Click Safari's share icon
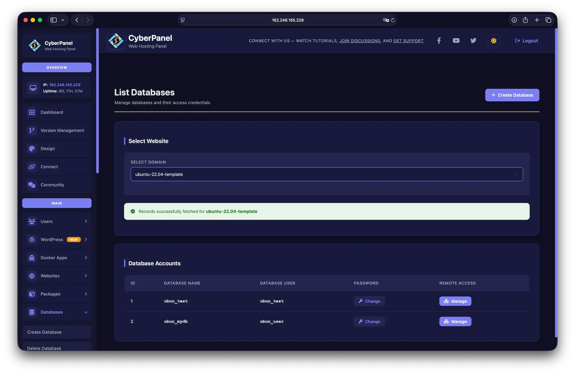Screen dimensions: 575x374 525,20
